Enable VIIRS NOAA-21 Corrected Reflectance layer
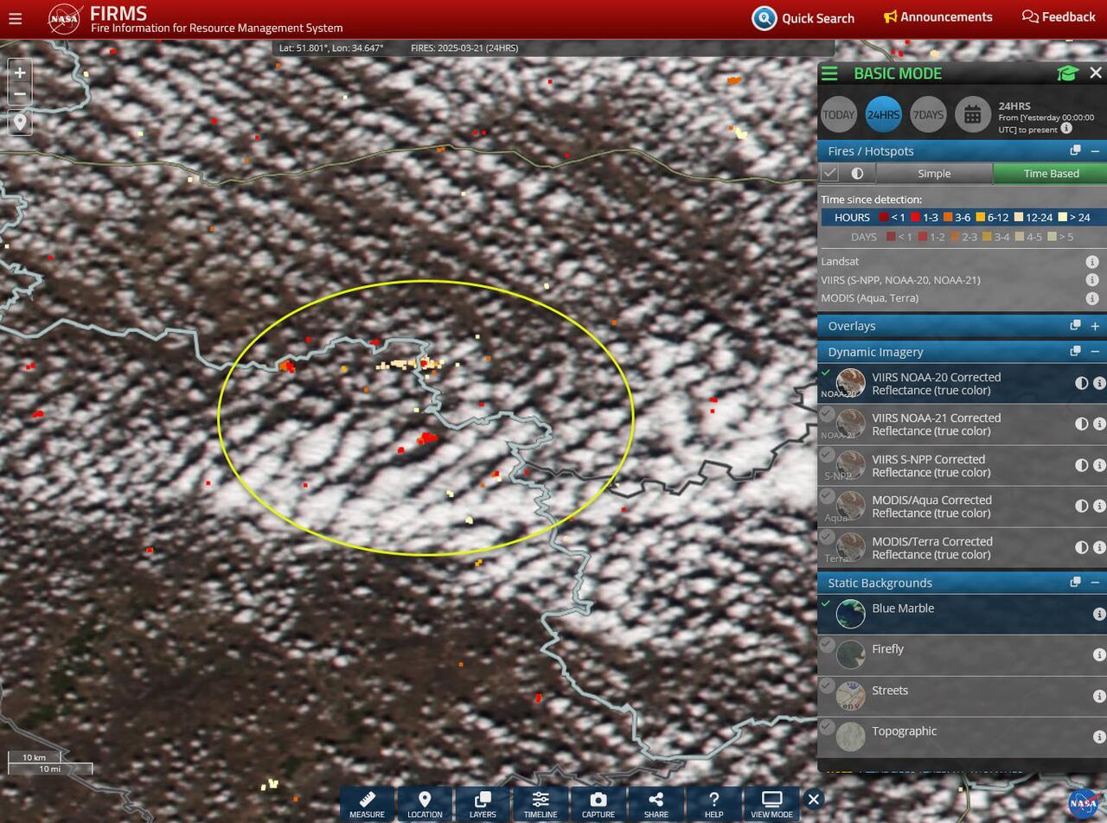This screenshot has height=823, width=1107. coord(827,415)
